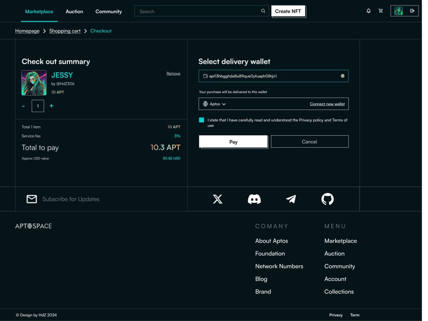The height and width of the screenshot is (321, 428).
Task: Open the notifications bell icon
Action: [369, 11]
